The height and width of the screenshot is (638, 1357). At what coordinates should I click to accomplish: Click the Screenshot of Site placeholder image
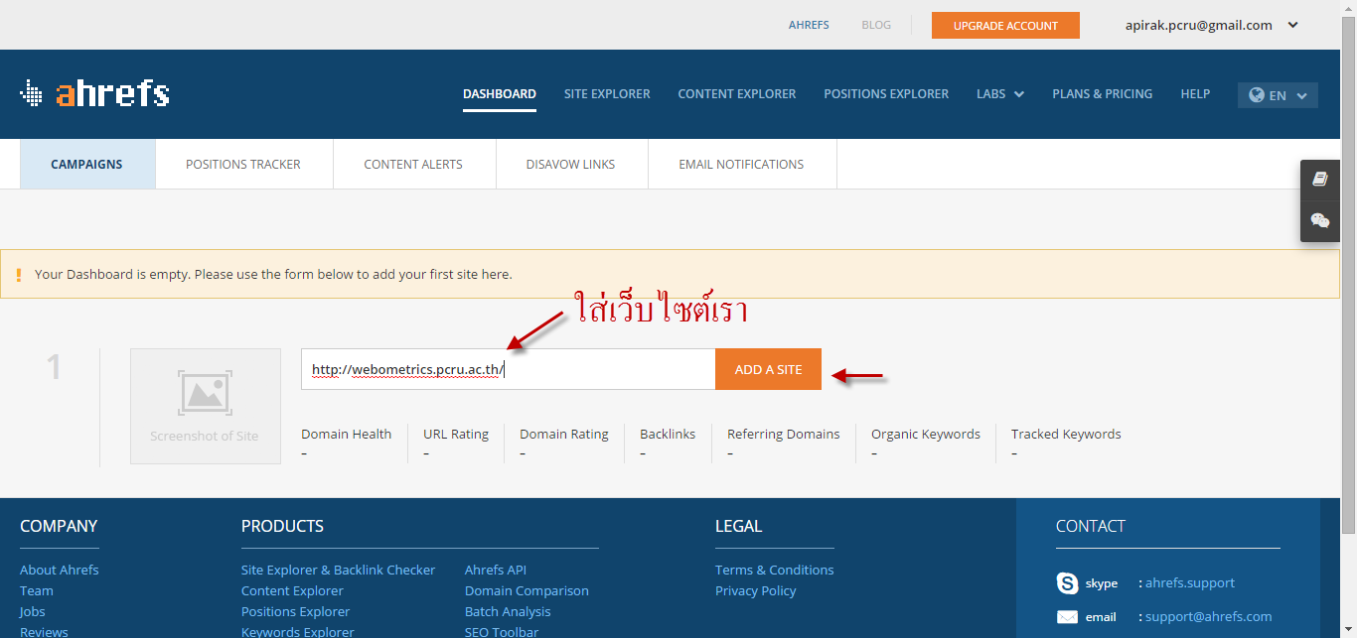point(206,406)
